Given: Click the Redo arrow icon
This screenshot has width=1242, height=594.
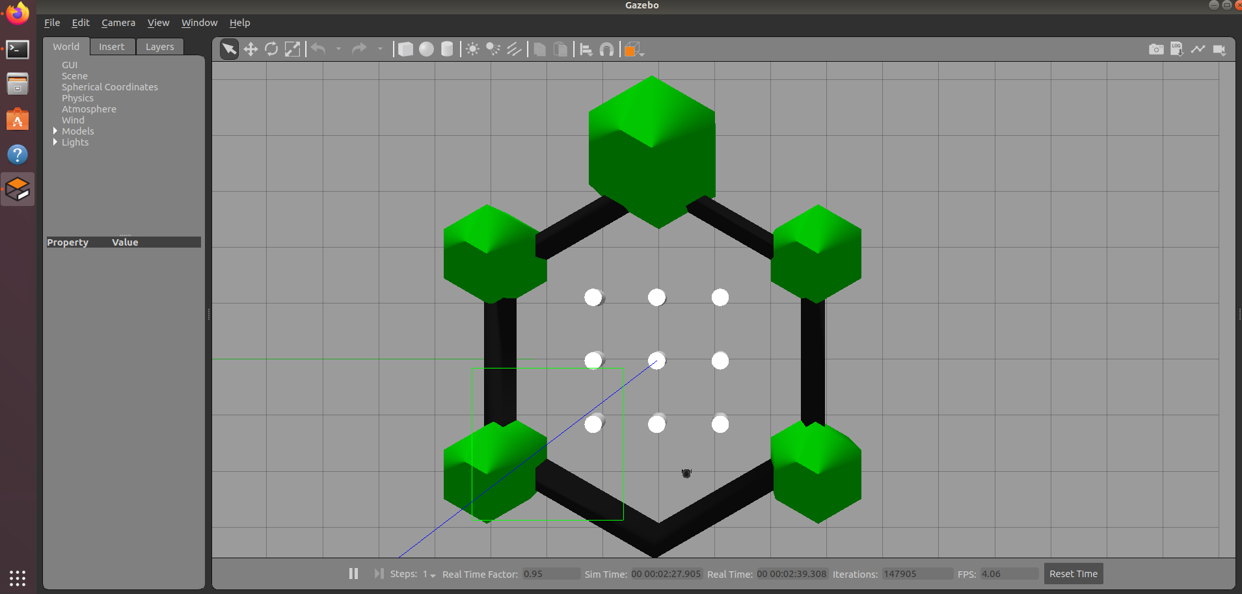Looking at the screenshot, I should 359,49.
